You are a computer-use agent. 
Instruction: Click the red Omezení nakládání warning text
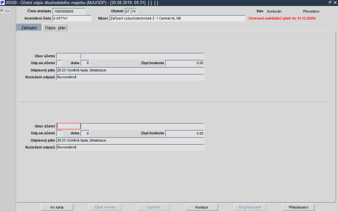coord(282,18)
